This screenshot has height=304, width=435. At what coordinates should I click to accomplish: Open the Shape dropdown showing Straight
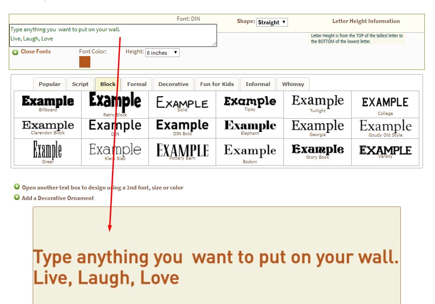click(272, 22)
